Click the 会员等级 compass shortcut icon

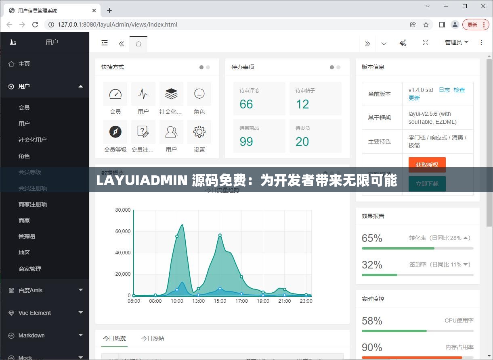[x=115, y=132]
